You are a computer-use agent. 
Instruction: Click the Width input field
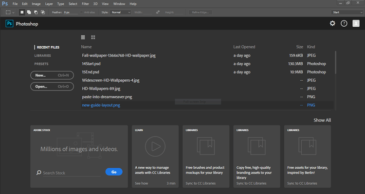point(147,12)
